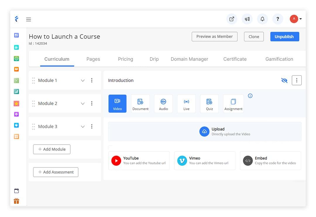Click the Vimeo url option

click(205, 161)
